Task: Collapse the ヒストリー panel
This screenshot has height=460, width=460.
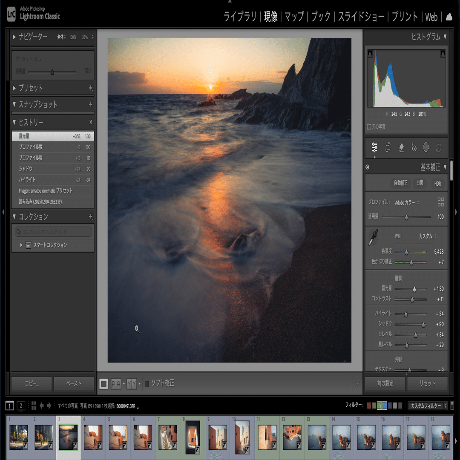Action: tap(14, 122)
